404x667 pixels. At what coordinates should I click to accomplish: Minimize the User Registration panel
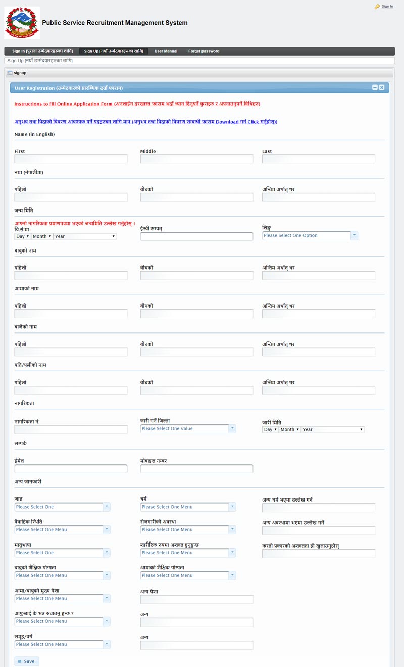(x=375, y=87)
